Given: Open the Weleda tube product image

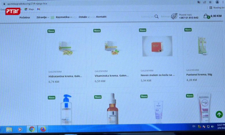Looking at the screenshot, I should coord(158,111).
